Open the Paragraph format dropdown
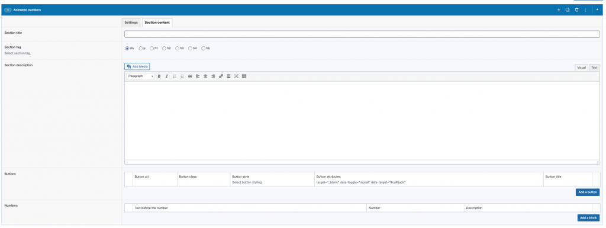 140,76
